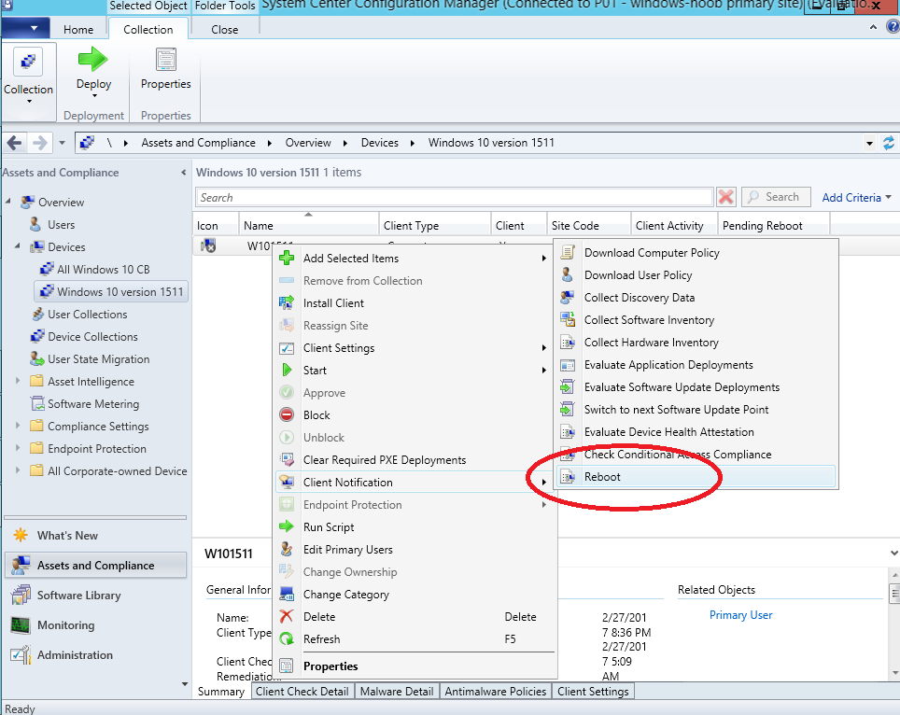Expand the Compliance Settings folder
Screen dimensions: 900x715
pos(17,426)
